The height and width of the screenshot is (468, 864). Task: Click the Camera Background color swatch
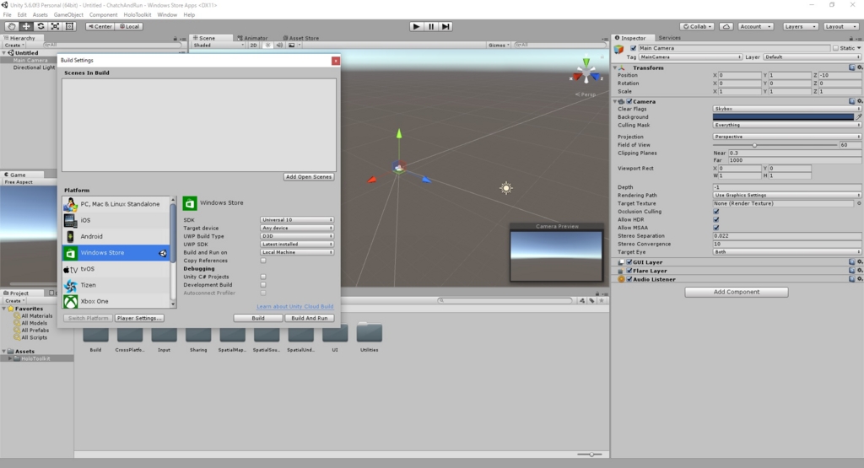coord(783,116)
